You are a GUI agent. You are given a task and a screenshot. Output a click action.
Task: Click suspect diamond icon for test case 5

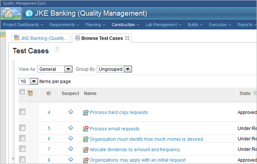click(71, 128)
